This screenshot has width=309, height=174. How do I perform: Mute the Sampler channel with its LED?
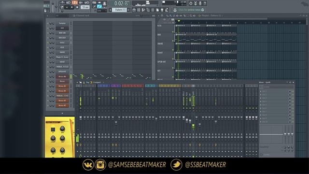[47, 23]
